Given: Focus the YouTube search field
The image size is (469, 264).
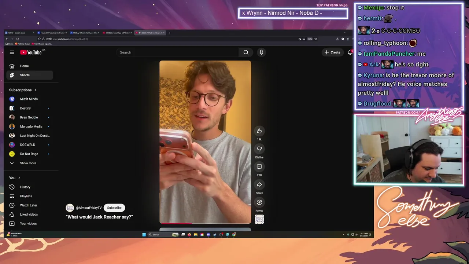Looking at the screenshot, I should tap(178, 52).
